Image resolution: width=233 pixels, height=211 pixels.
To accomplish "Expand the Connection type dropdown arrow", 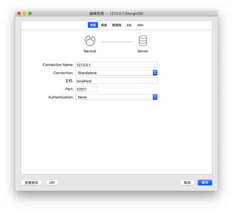I will pyautogui.click(x=155, y=73).
